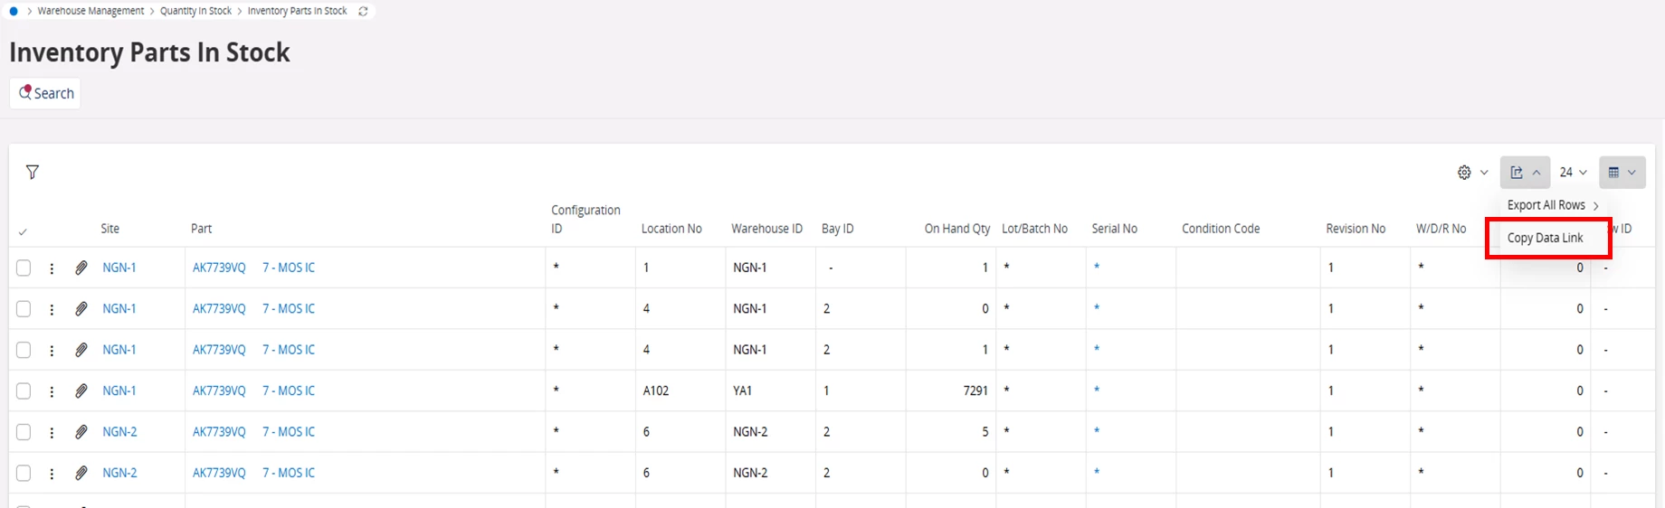Click the breadcrumb refresh icon

363,12
